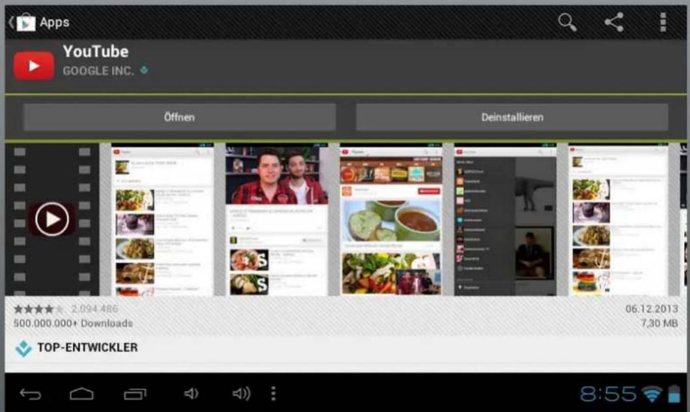Tap the blue Top-Entwickler diamond icon

tap(24, 348)
